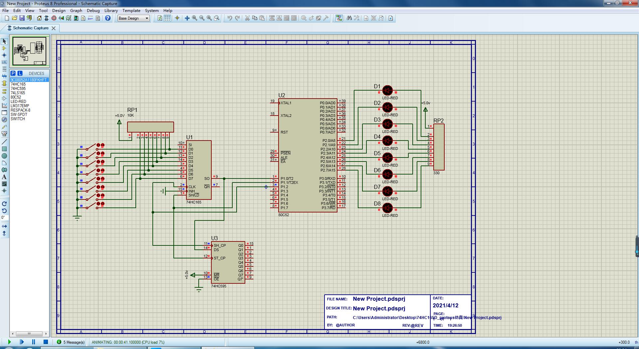Screen dimensions: 639x349
Task: Open the System menu
Action: 151,10
